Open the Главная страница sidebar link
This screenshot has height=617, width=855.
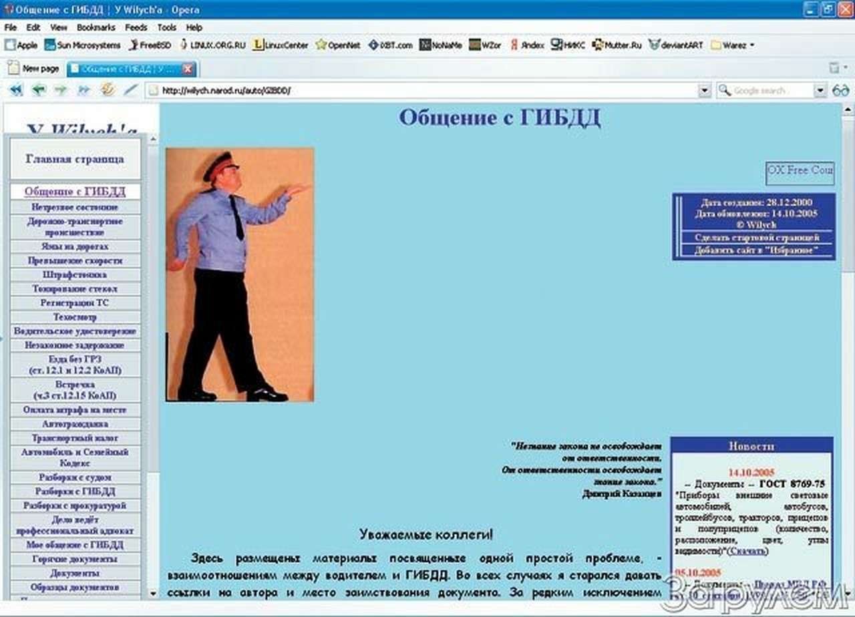75,160
